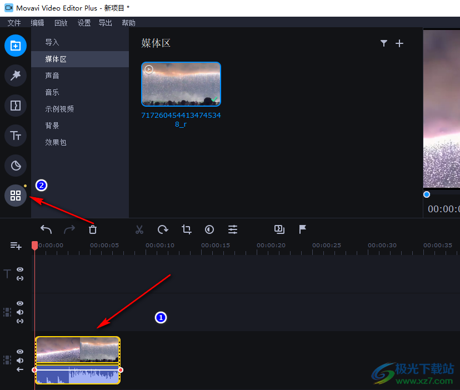Select 音乐 in the sidebar list
Screen dimensions: 460x390
click(80, 92)
